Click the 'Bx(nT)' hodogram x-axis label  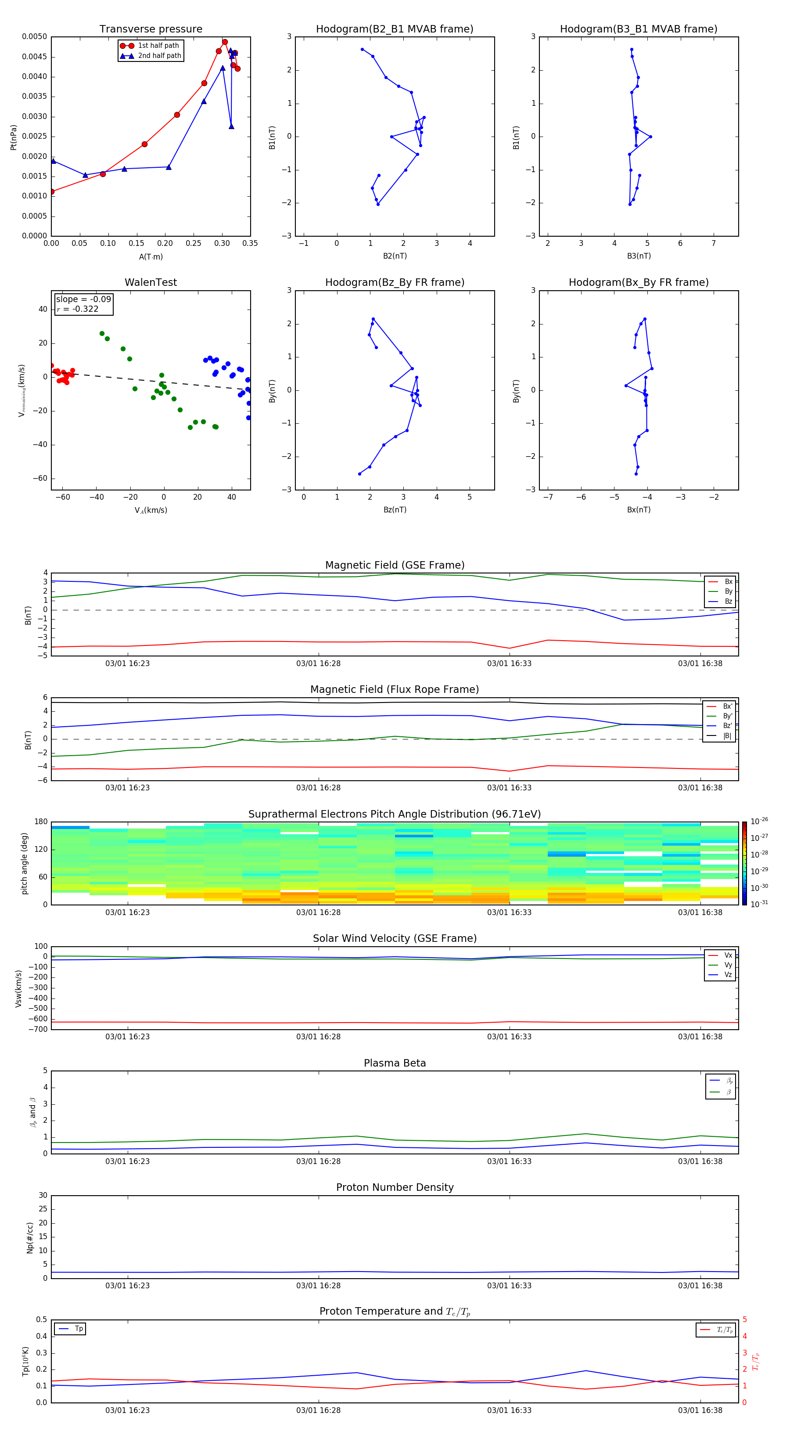point(639,510)
